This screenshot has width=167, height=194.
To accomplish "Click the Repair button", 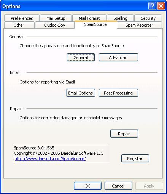I will pos(124,134).
